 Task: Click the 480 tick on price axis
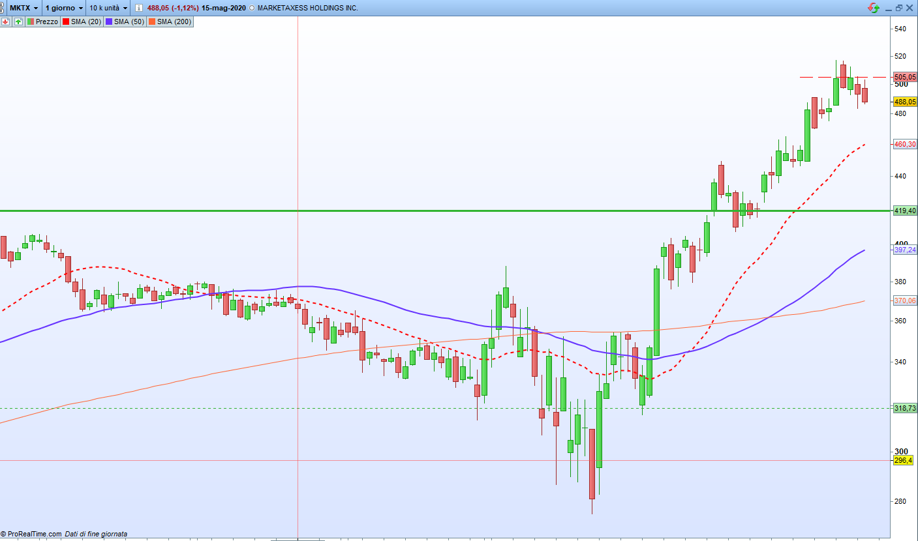[901, 114]
